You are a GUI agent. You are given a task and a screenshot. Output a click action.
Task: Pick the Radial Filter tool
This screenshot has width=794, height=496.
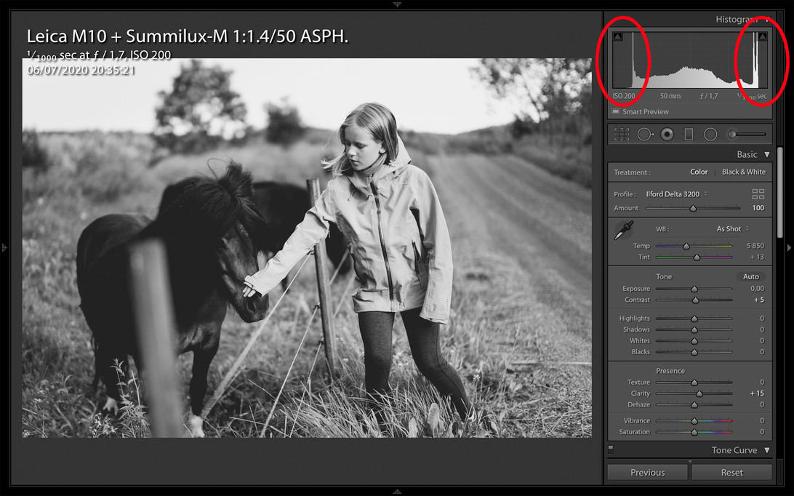click(x=710, y=135)
